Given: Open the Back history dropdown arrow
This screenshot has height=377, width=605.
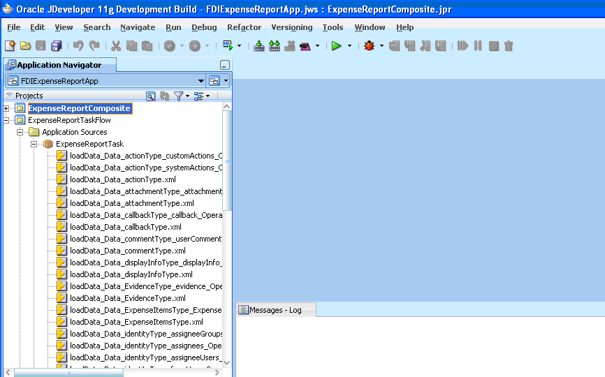Looking at the screenshot, I should [x=182, y=46].
